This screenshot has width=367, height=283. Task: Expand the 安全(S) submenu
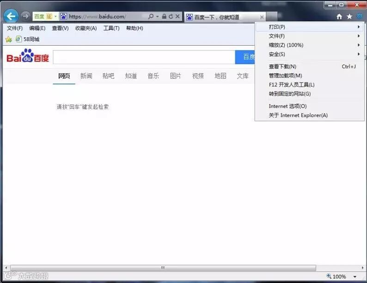(x=309, y=54)
